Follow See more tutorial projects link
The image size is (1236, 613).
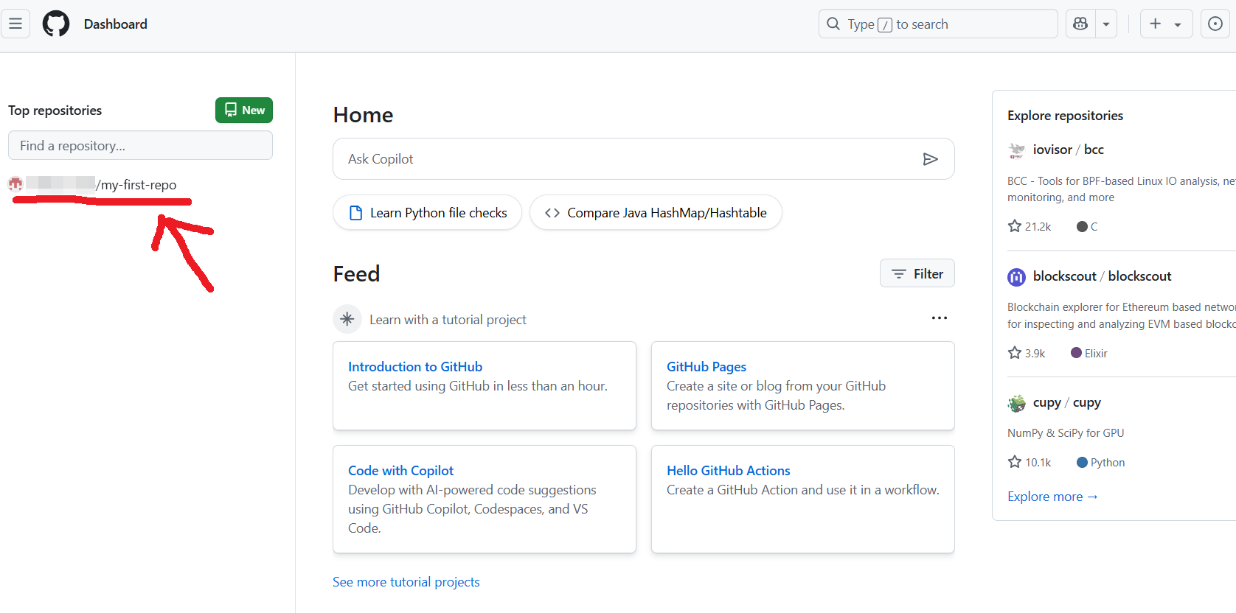coord(406,581)
